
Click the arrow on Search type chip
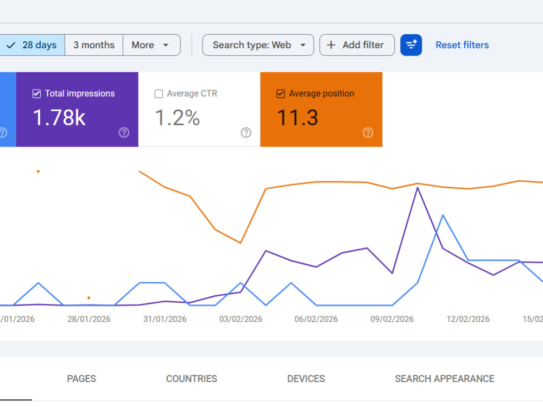pyautogui.click(x=302, y=45)
